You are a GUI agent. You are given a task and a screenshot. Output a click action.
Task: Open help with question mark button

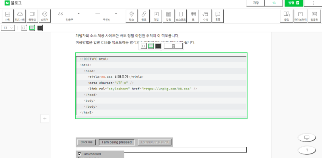[x=307, y=150]
